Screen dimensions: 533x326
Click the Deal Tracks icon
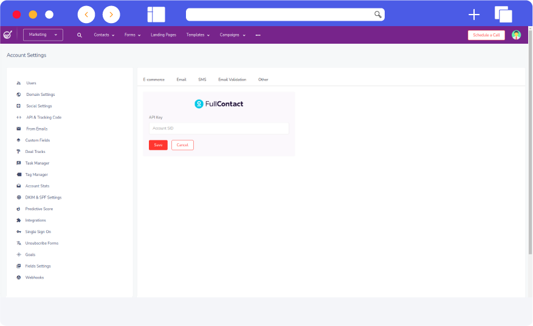tap(19, 151)
